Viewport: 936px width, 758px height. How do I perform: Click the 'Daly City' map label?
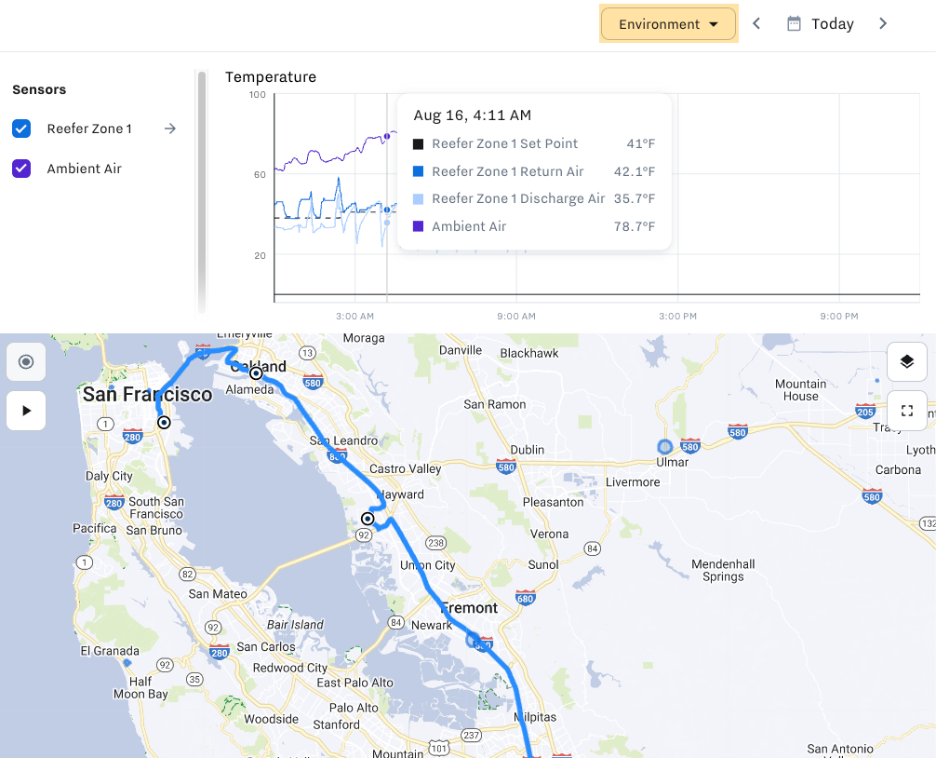pyautogui.click(x=109, y=476)
